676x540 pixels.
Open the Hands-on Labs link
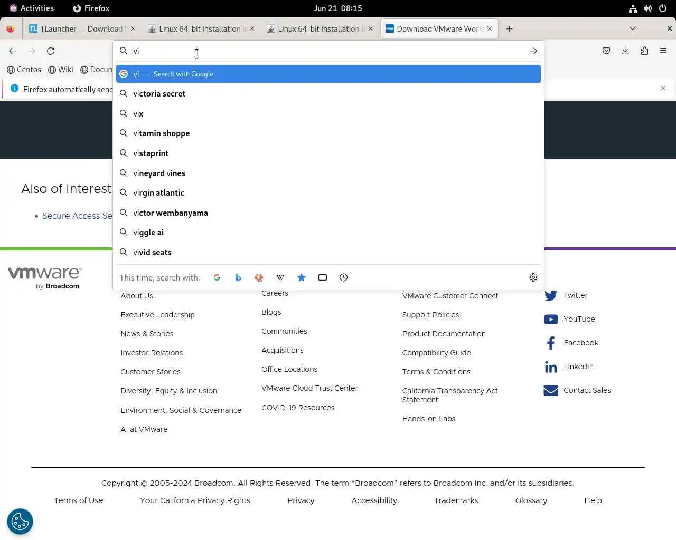(429, 419)
